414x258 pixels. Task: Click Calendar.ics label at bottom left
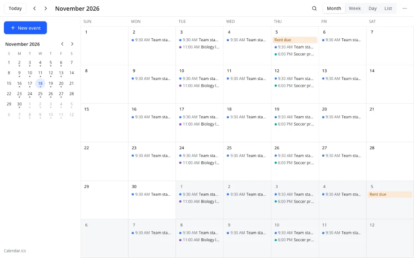point(15,251)
